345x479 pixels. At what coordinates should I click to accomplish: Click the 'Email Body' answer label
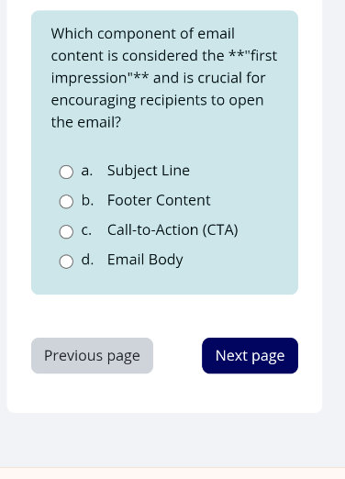click(x=145, y=260)
